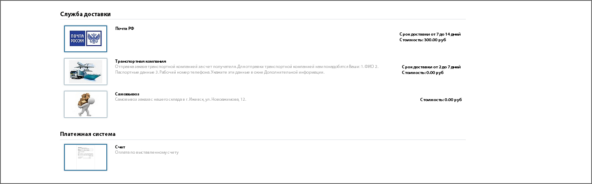Screen dimensions: 592x184
Task: Select the Счет payment method title
Action: click(x=120, y=147)
